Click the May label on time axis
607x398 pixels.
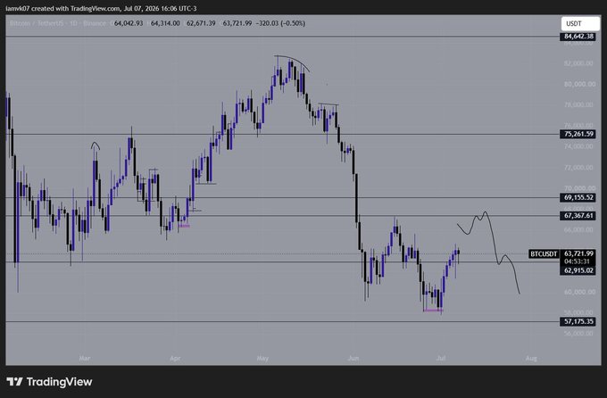point(262,359)
